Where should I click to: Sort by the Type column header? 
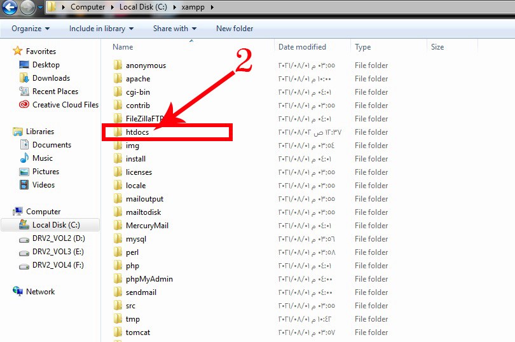[362, 47]
